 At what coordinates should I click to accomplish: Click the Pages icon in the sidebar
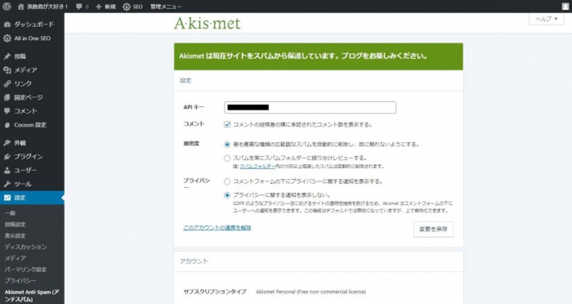(x=7, y=97)
